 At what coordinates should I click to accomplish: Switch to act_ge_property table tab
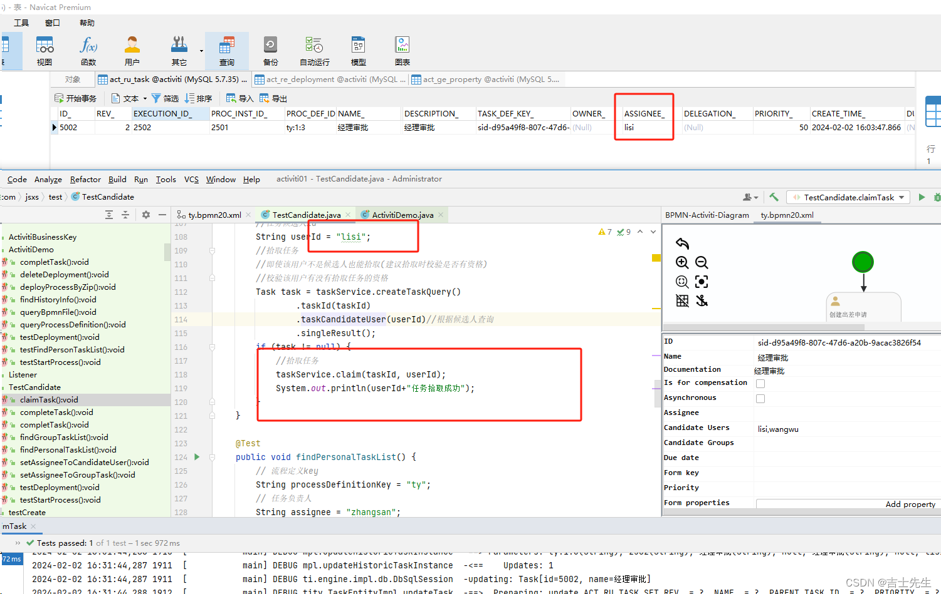tap(485, 79)
